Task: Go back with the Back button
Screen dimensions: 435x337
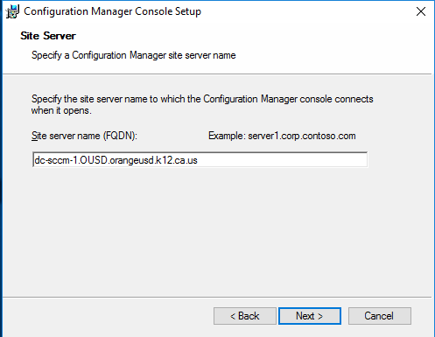Action: click(245, 316)
